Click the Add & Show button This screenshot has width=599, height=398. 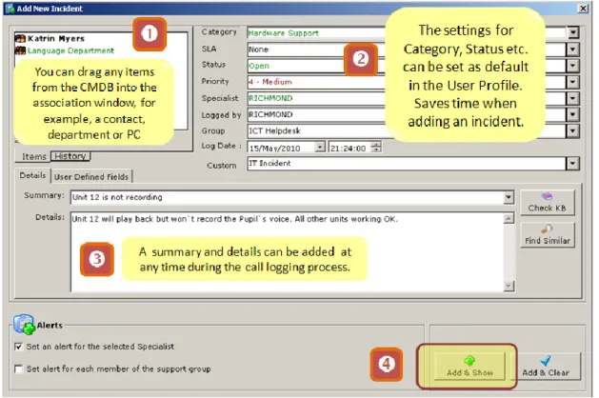click(x=469, y=367)
